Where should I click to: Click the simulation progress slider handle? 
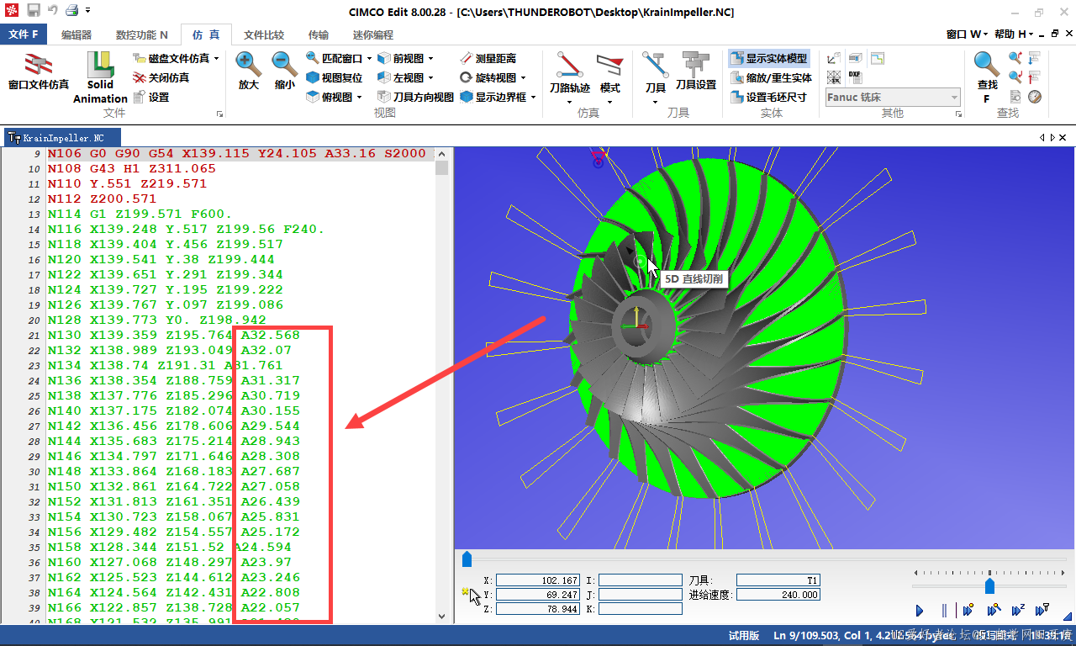[467, 559]
